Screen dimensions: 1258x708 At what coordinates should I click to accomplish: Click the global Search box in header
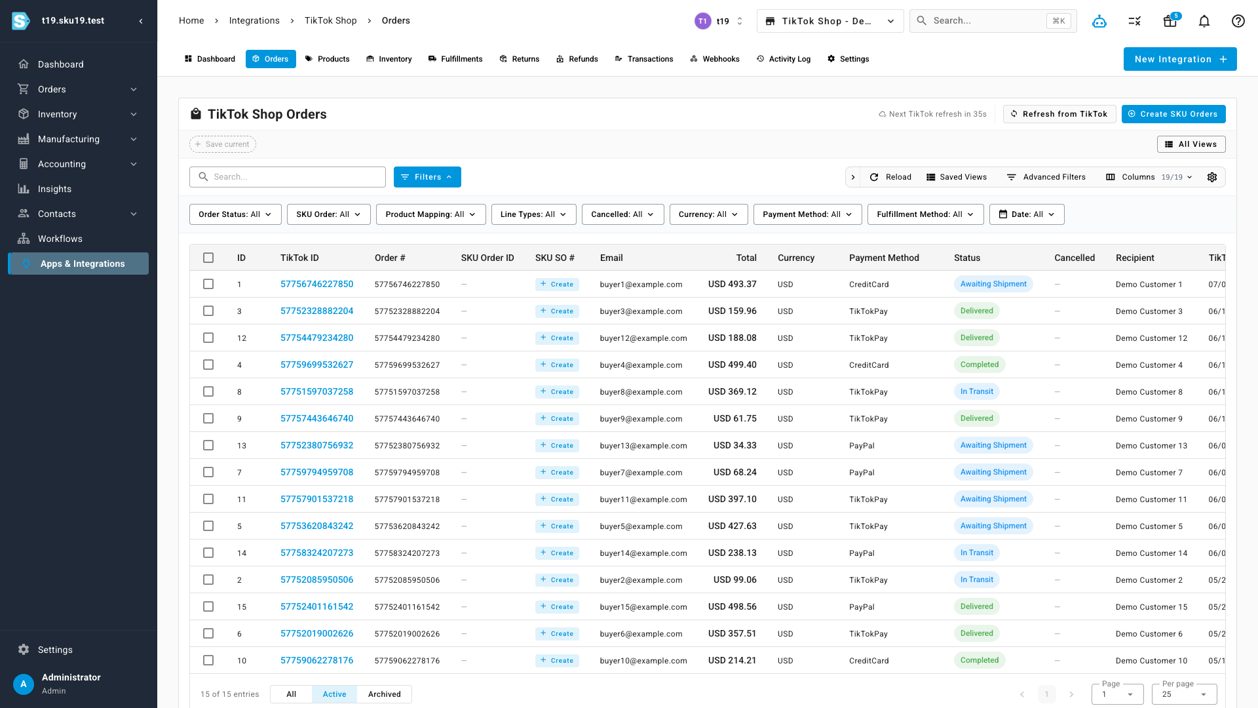tap(993, 21)
